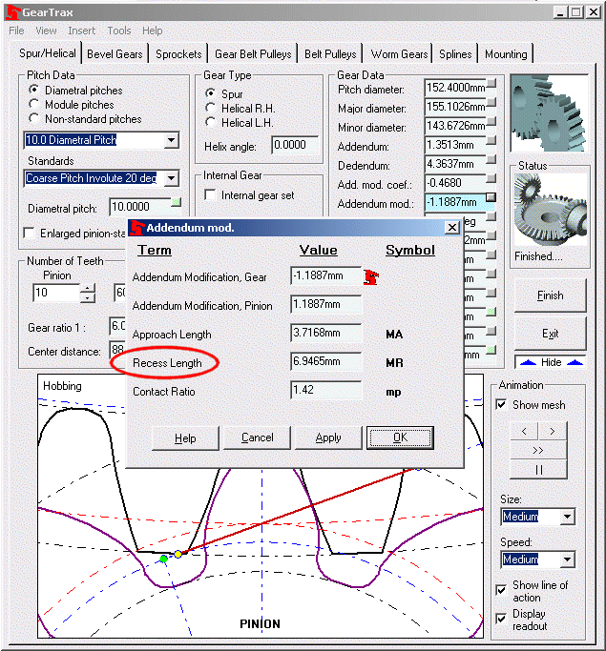Click the green indicator beside Diametral pitch field
The image size is (606, 651).
point(177,203)
